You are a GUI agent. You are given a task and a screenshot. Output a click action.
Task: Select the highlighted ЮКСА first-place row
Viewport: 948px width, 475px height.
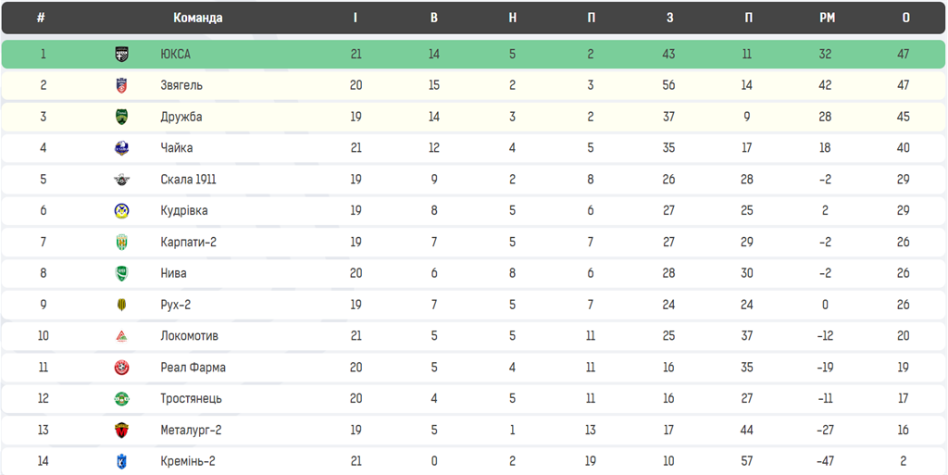(x=473, y=55)
